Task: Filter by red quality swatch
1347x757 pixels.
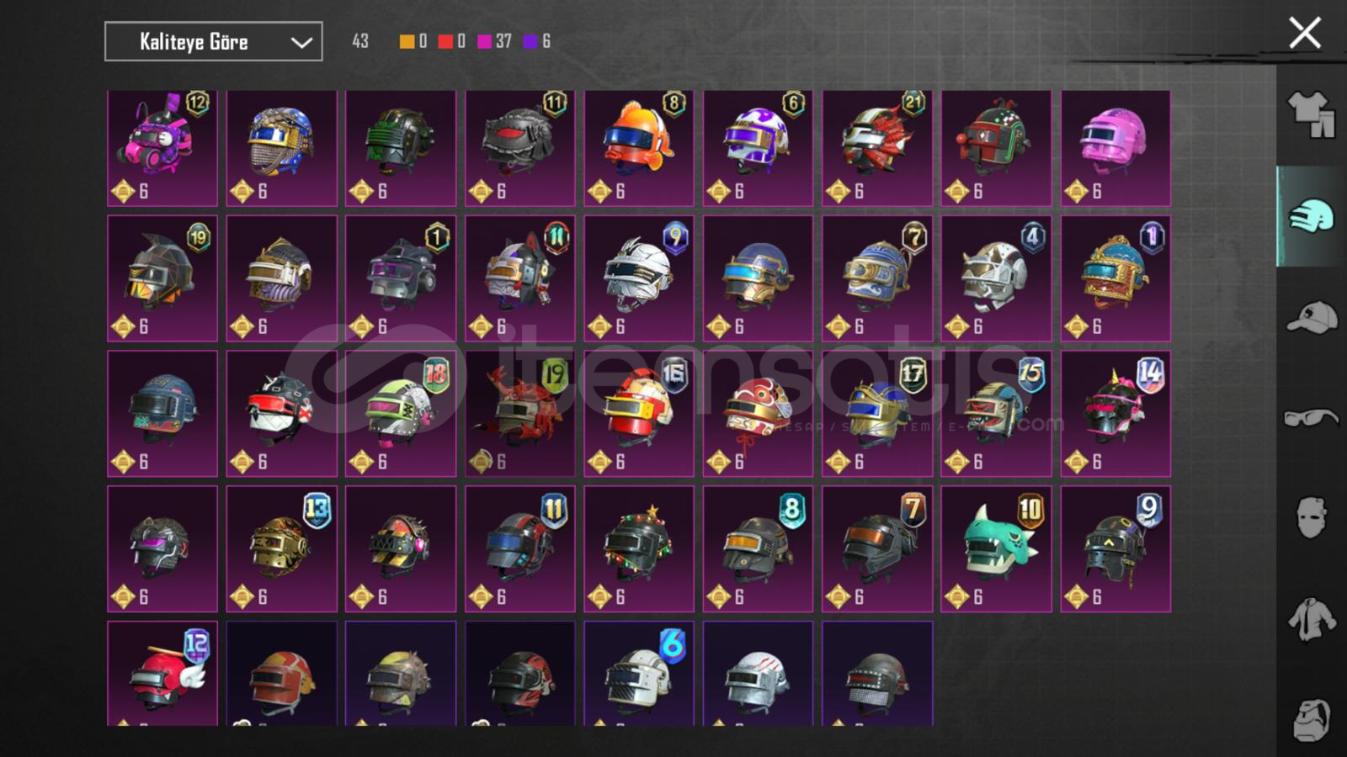Action: tap(445, 41)
